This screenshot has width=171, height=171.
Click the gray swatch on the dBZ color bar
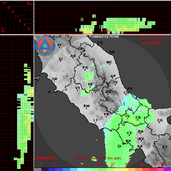pos(38,169)
